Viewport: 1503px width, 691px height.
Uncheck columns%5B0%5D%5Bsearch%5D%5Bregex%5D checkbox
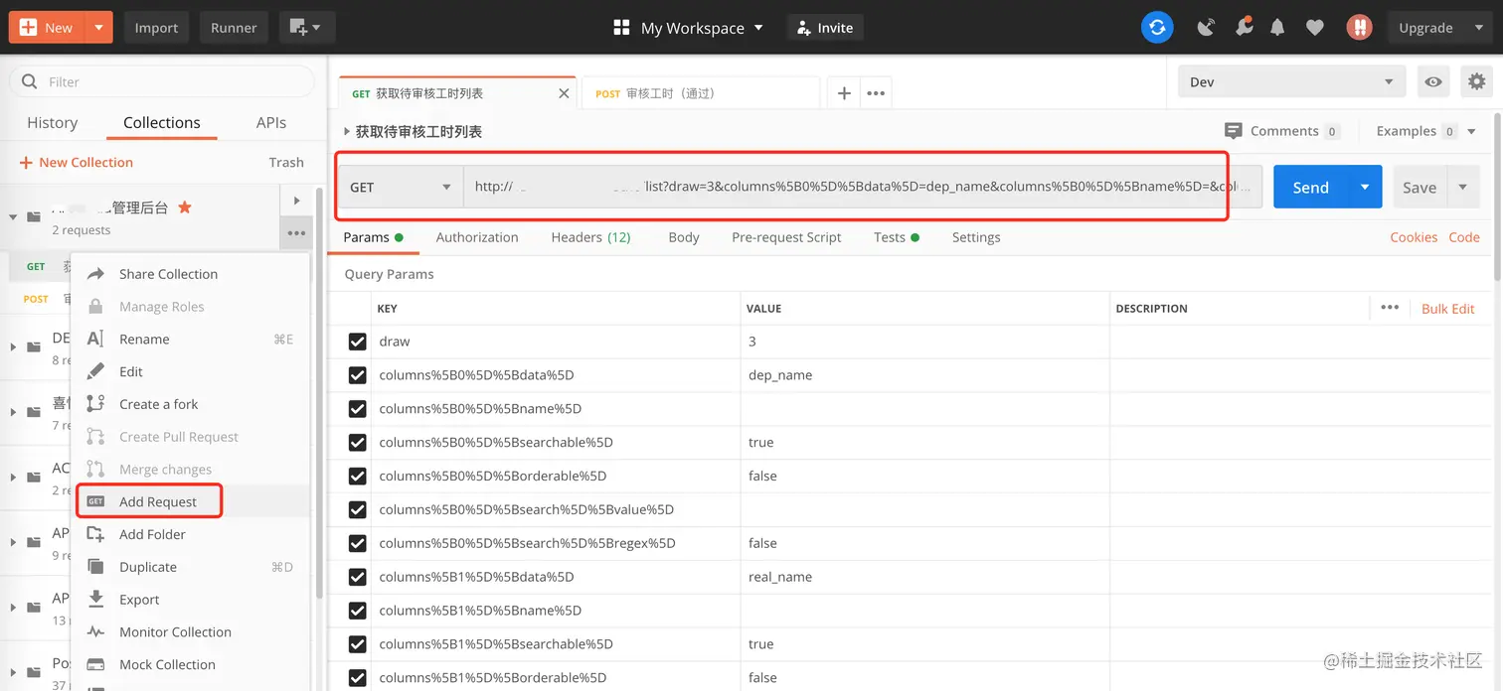coord(358,543)
